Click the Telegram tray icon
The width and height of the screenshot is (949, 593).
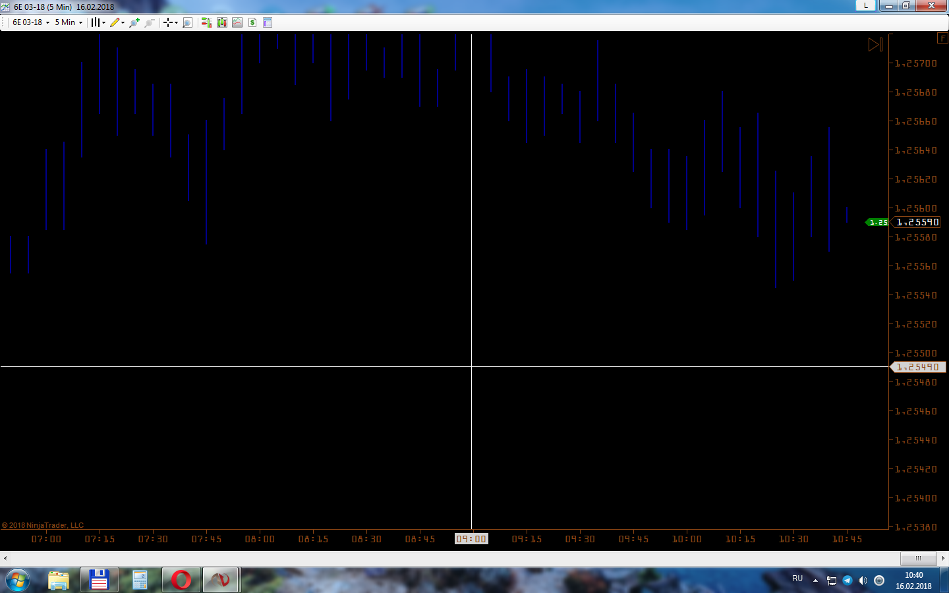pyautogui.click(x=848, y=580)
